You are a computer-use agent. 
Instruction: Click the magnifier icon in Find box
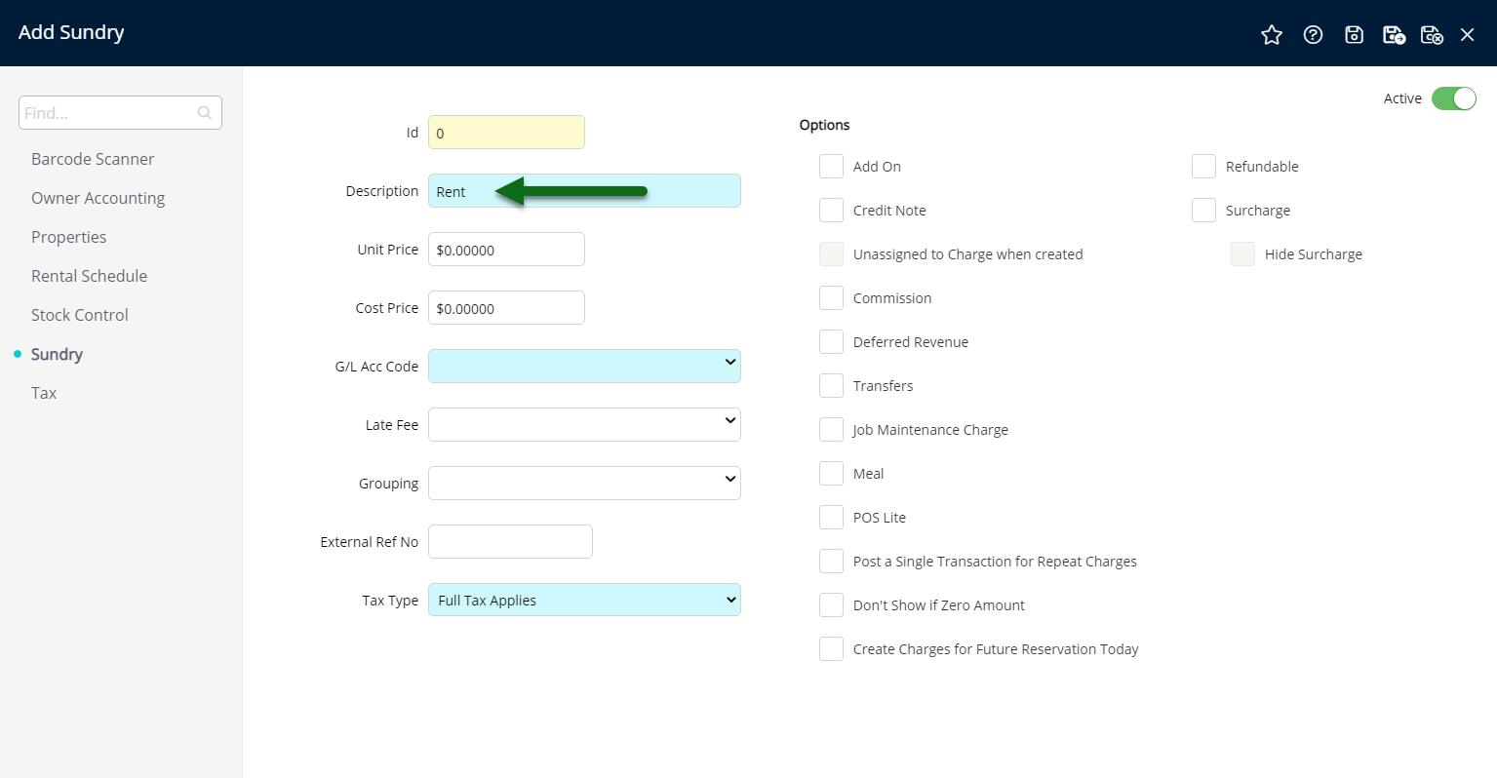[205, 113]
